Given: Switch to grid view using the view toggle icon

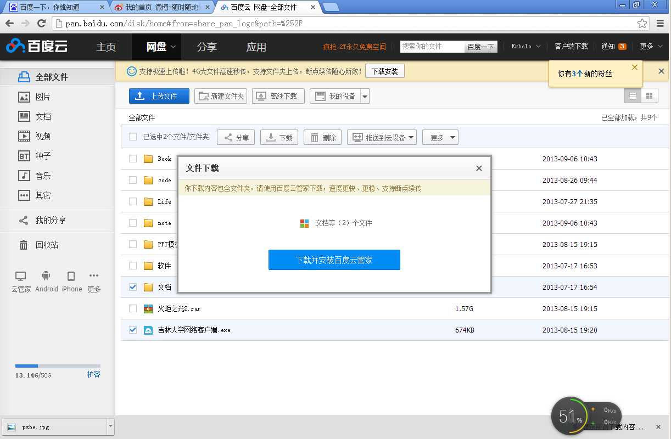Looking at the screenshot, I should (x=650, y=95).
